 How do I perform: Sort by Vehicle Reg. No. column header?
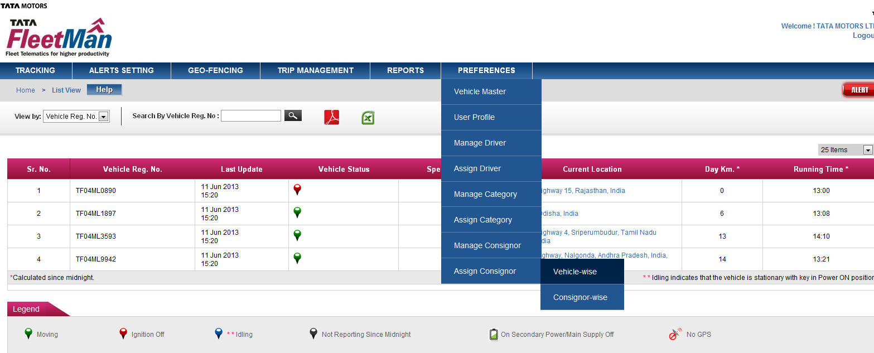133,169
